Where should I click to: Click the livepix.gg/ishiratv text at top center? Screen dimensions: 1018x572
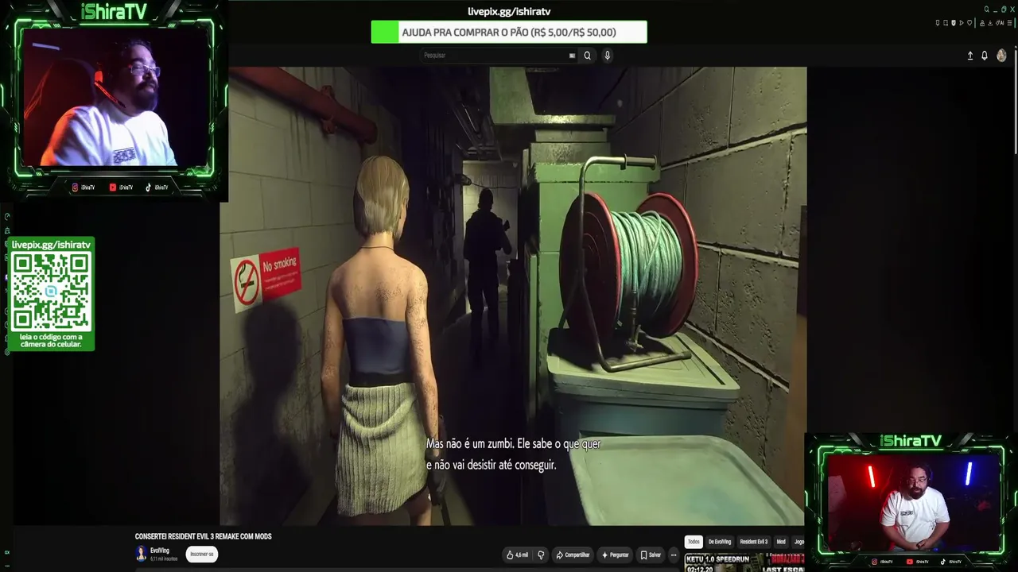(509, 12)
